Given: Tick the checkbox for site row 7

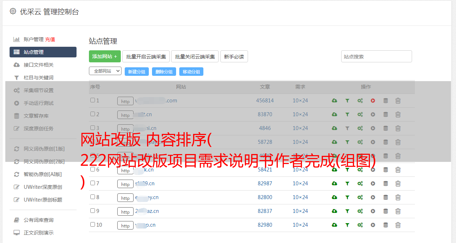Looking at the screenshot, I should point(92,183).
